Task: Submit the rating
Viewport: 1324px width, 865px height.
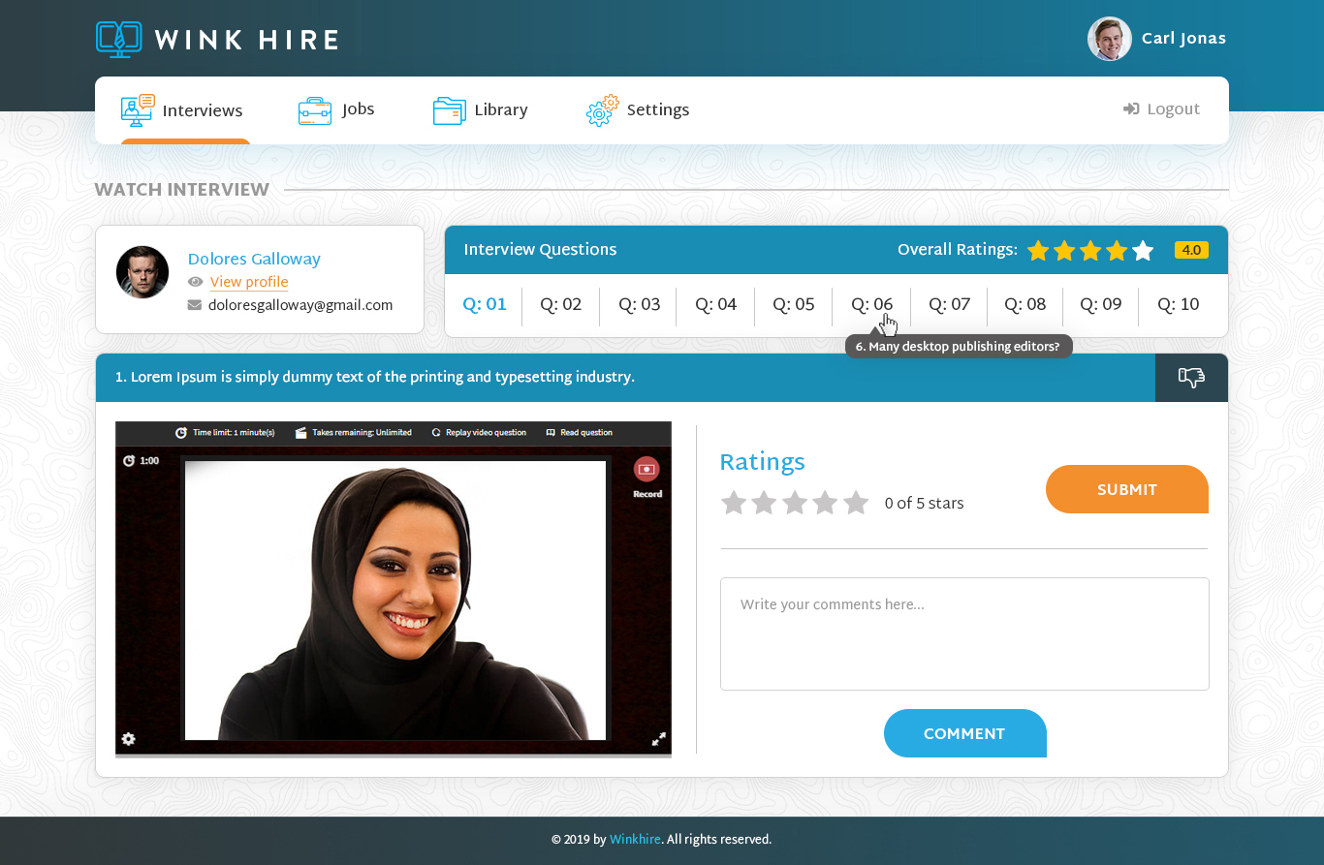Action: click(1126, 490)
